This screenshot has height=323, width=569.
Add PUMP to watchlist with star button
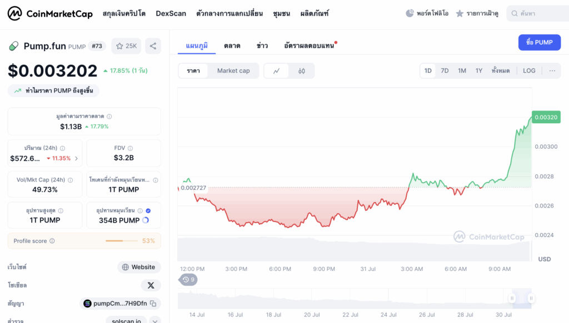coord(126,46)
